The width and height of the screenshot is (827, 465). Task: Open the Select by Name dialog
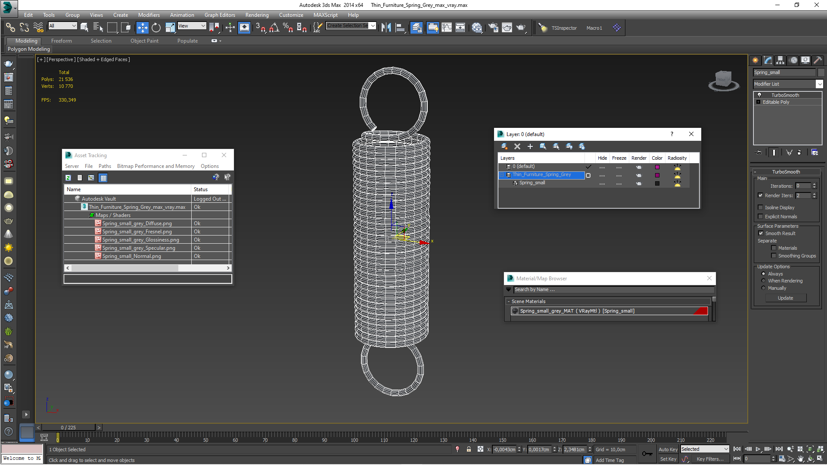click(98, 28)
